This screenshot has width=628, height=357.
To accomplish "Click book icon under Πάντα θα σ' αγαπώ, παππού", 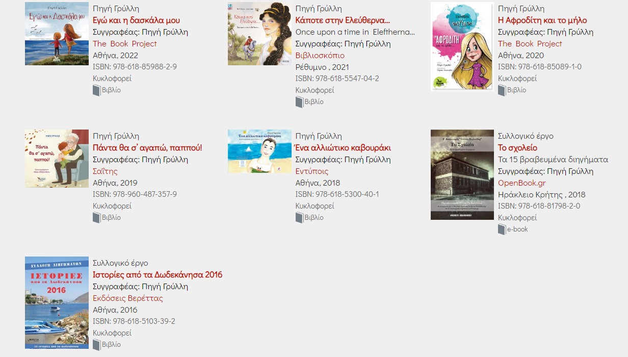I will tap(96, 218).
